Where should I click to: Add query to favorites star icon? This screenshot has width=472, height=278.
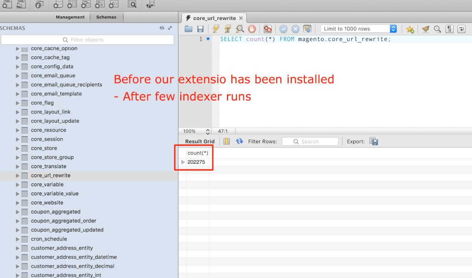coord(410,29)
